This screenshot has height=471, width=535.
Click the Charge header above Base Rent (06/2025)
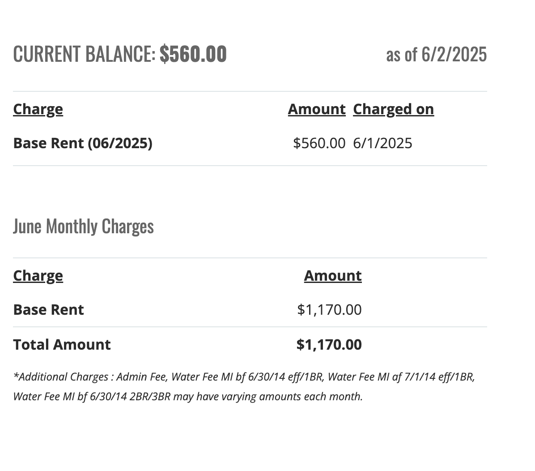point(38,109)
